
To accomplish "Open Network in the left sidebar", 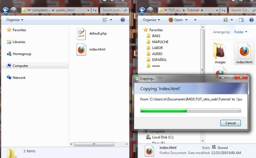I will tap(16, 78).
